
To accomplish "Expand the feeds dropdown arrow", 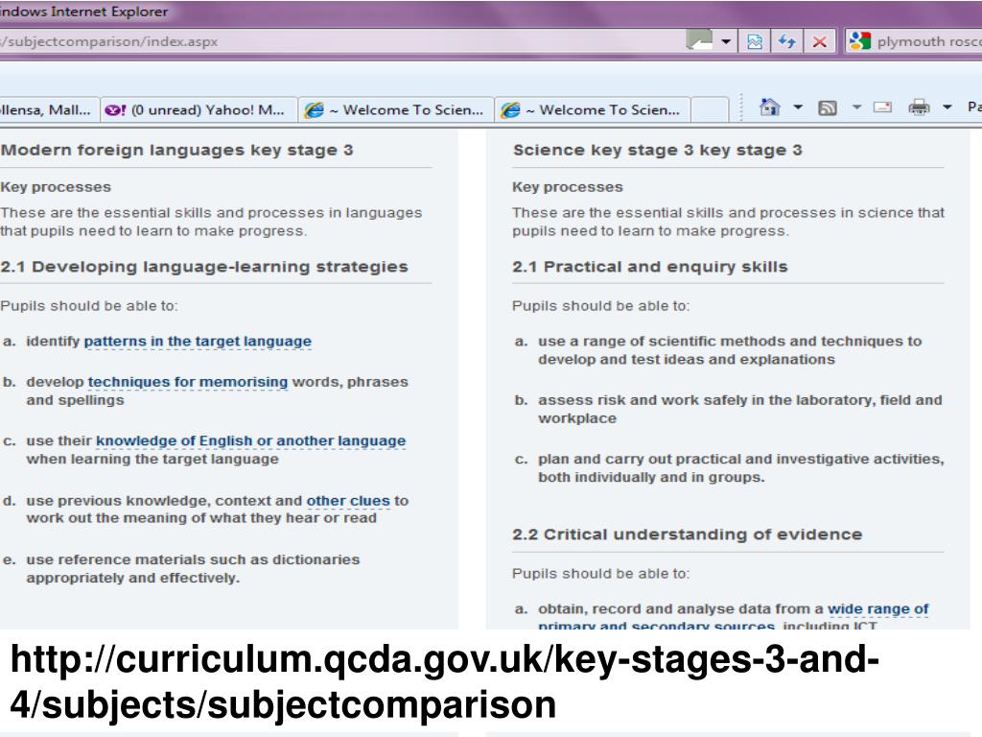I will point(856,107).
